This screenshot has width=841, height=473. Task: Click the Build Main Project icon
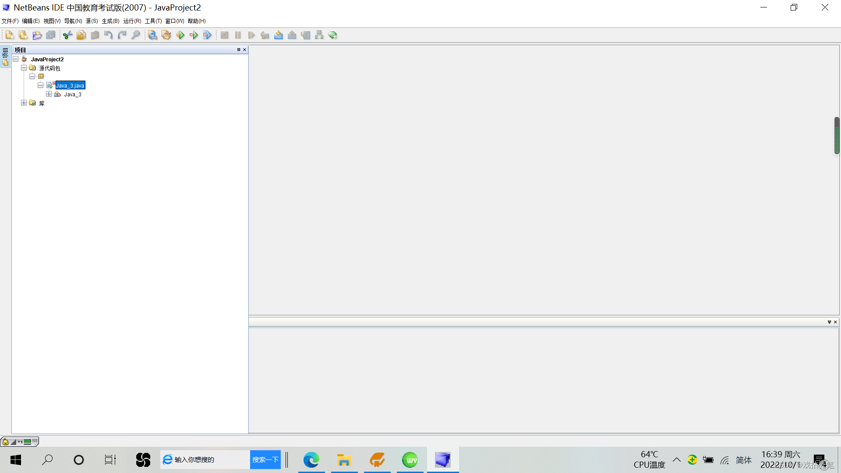(152, 35)
